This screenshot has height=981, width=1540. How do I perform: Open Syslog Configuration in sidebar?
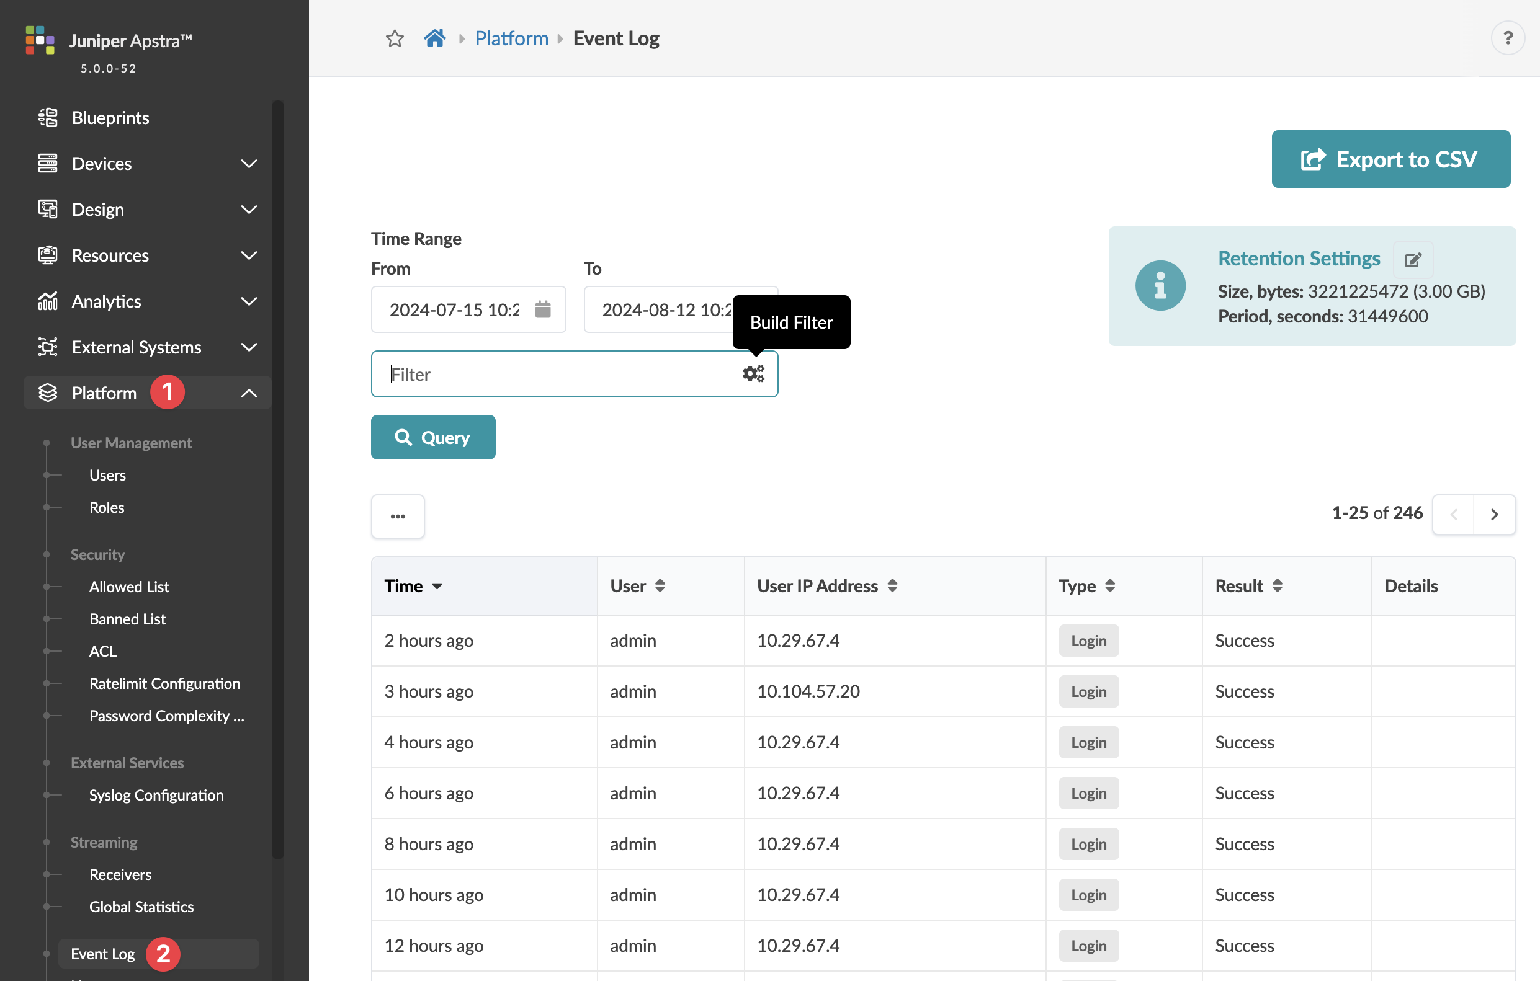coord(156,795)
